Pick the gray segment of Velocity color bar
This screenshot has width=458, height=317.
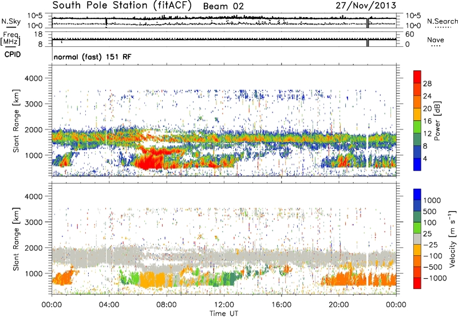click(417, 239)
